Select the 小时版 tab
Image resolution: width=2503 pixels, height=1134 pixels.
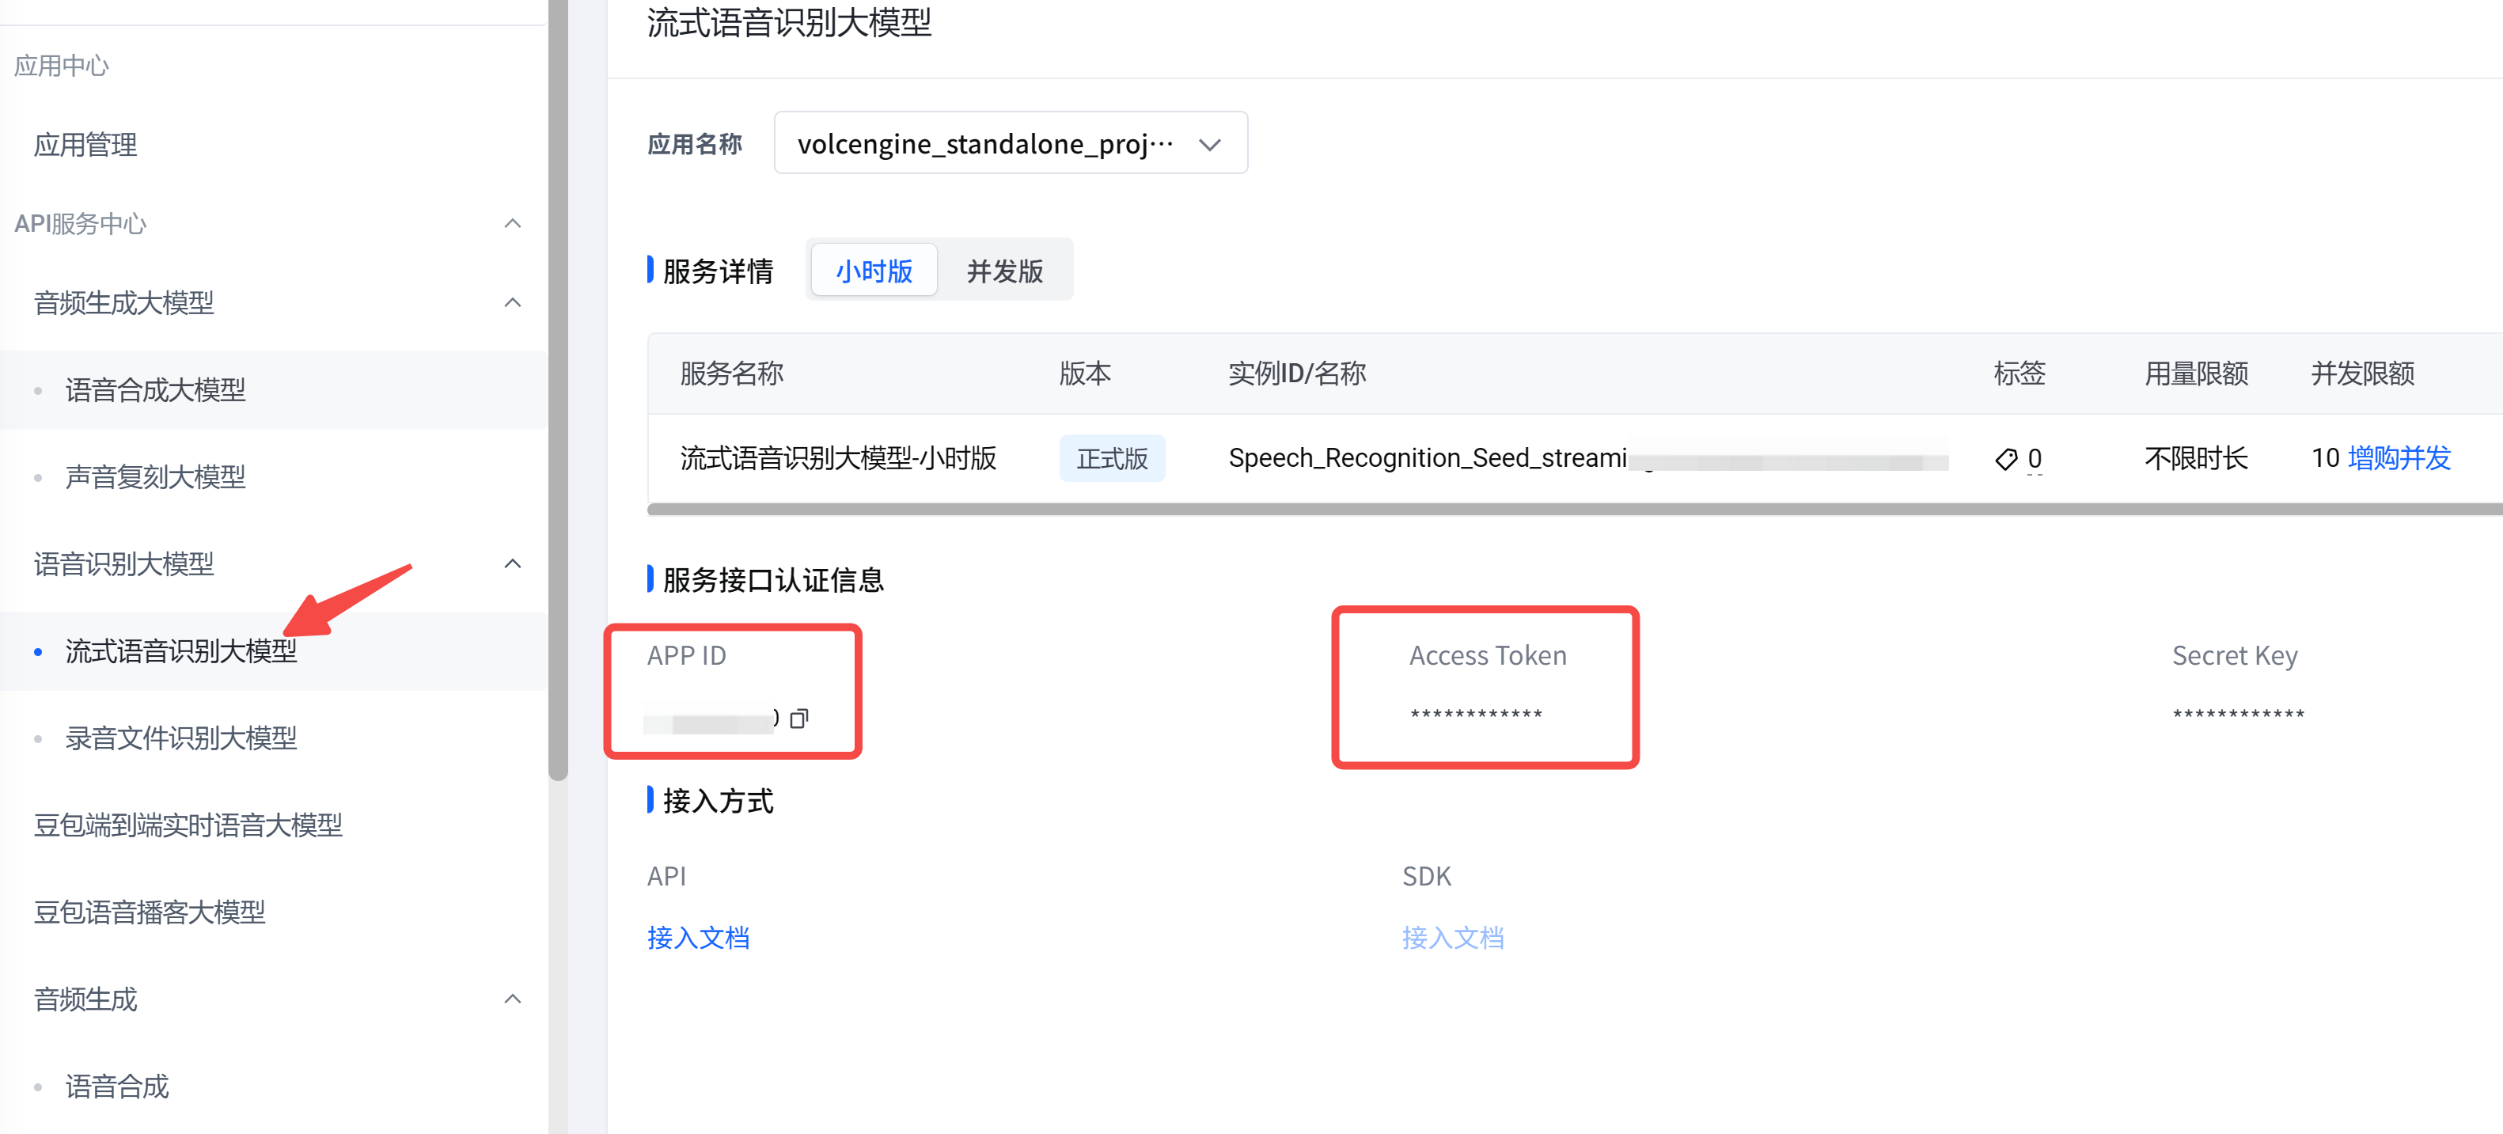(x=871, y=270)
